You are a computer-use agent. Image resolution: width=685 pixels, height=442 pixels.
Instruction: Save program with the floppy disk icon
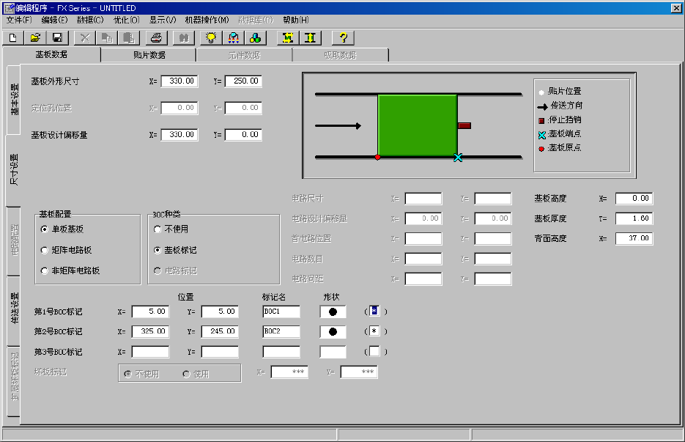(58, 38)
